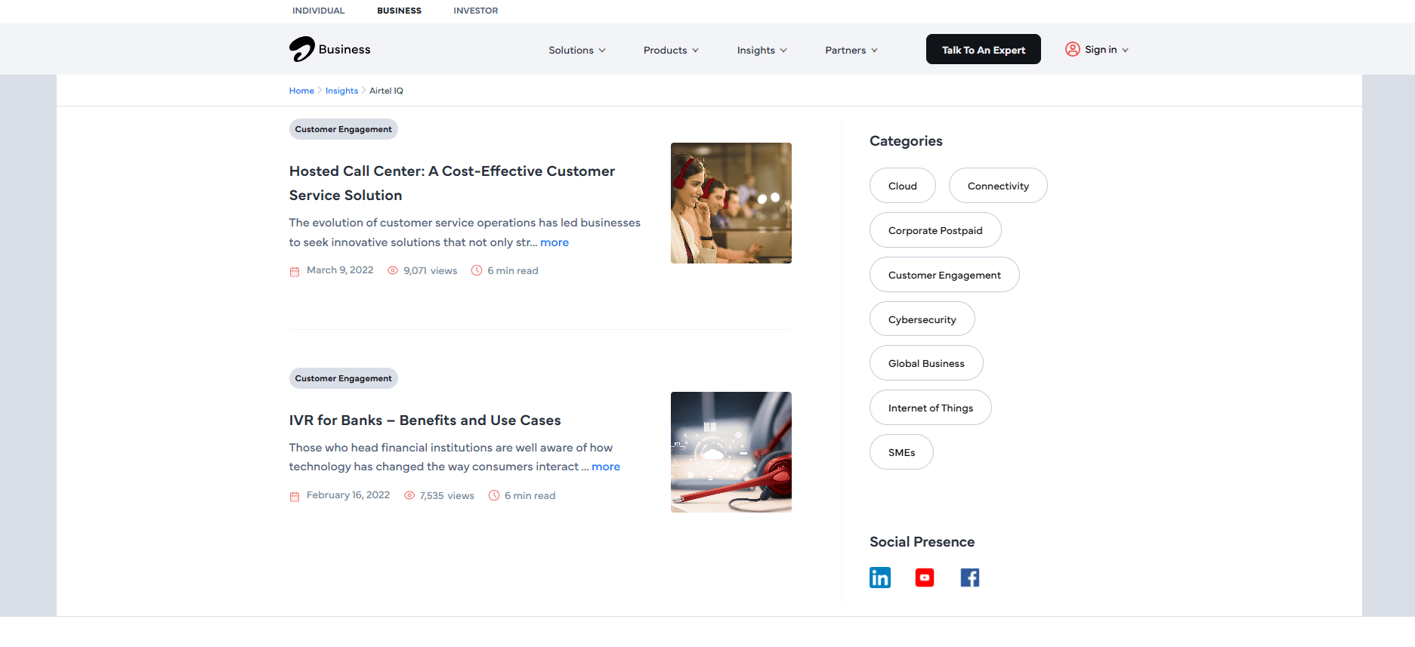This screenshot has width=1415, height=647.
Task: Open the Hosted Call Center article title
Action: click(x=452, y=183)
